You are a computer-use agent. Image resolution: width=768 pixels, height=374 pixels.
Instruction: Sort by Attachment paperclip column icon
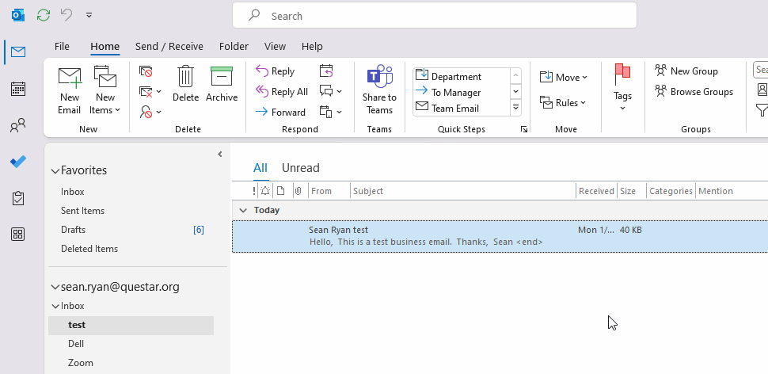coord(298,191)
